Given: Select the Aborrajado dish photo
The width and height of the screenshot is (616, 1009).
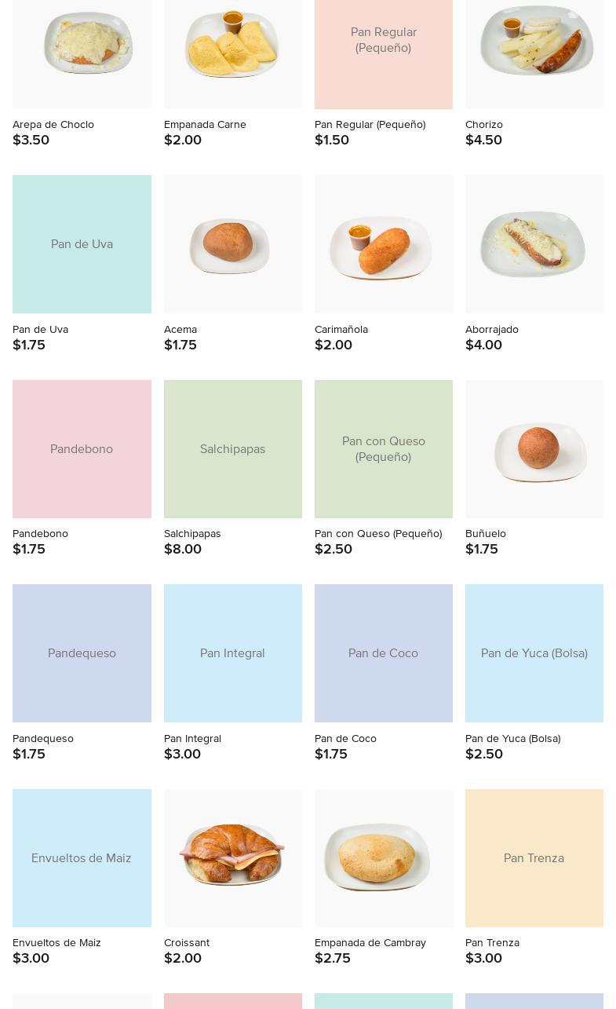Looking at the screenshot, I should coord(534,244).
